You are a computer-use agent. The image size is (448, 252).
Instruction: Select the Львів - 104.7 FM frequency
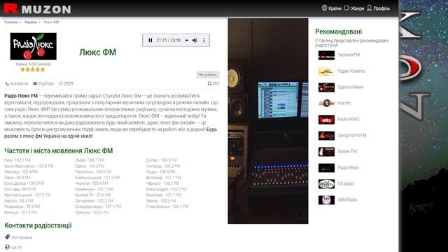click(90, 160)
